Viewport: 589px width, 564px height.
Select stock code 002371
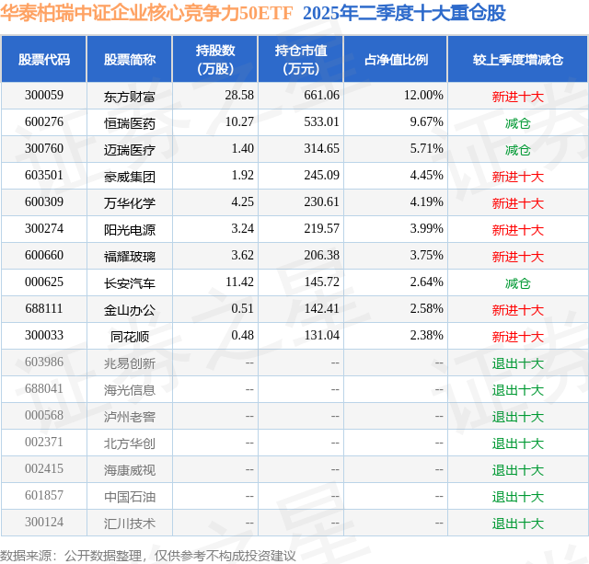(44, 442)
